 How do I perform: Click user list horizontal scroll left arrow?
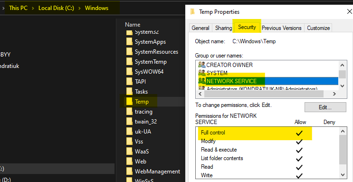(x=200, y=94)
